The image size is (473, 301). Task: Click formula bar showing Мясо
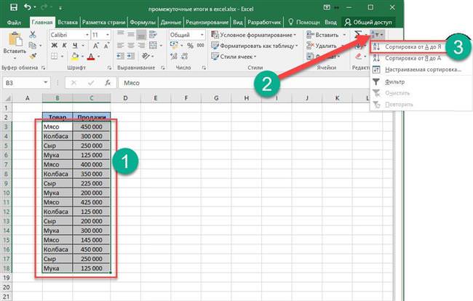[x=245, y=83]
